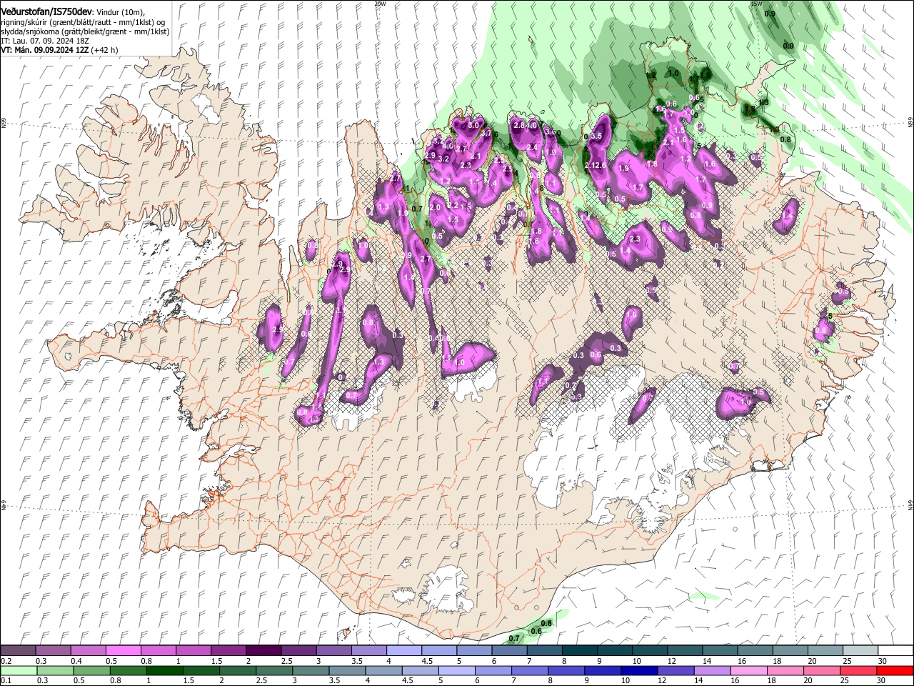914x686 pixels.
Task: Click the 20W longitude label
Action: [x=380, y=4]
